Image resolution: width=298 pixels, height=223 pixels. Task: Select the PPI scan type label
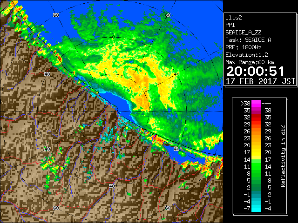coord(230,25)
